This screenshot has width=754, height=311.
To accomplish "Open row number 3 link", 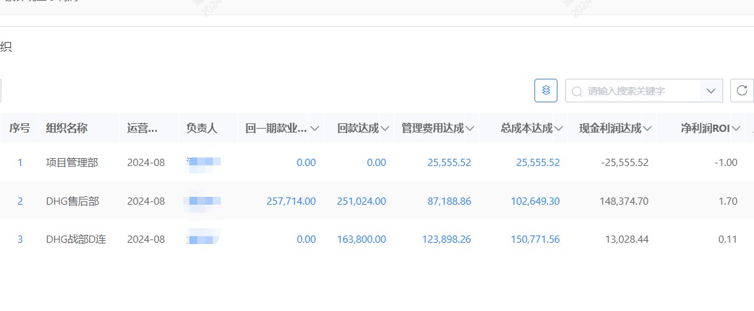I will 20,239.
